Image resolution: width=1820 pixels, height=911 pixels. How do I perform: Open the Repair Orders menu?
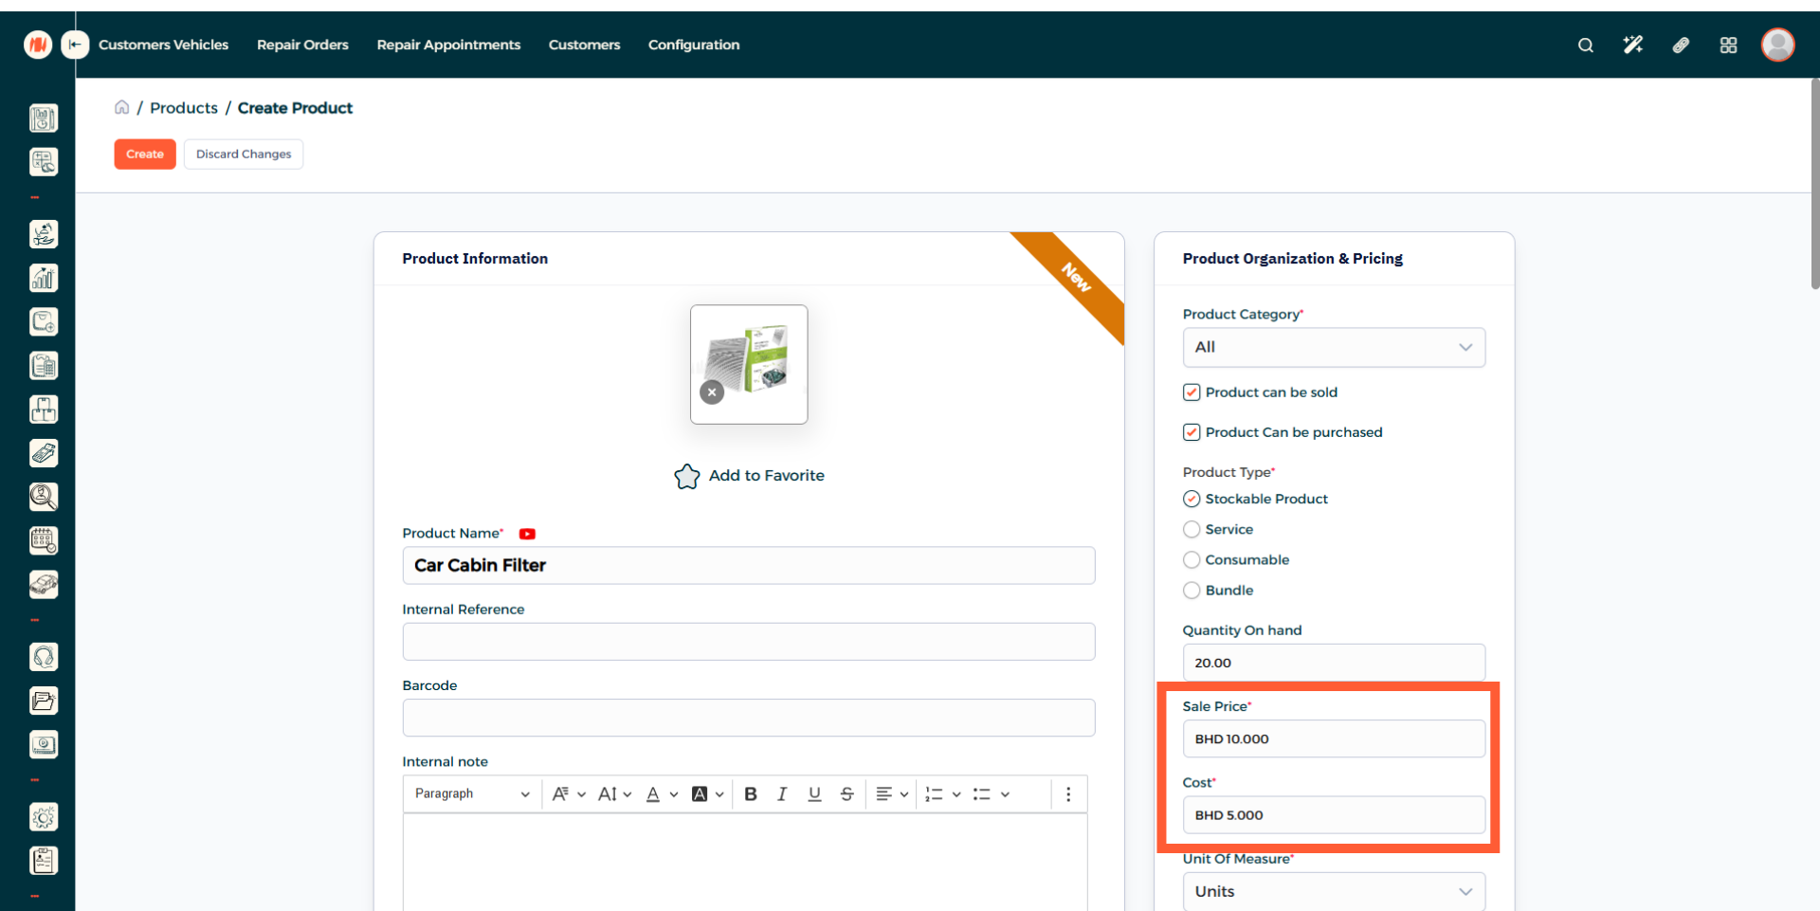click(x=302, y=46)
